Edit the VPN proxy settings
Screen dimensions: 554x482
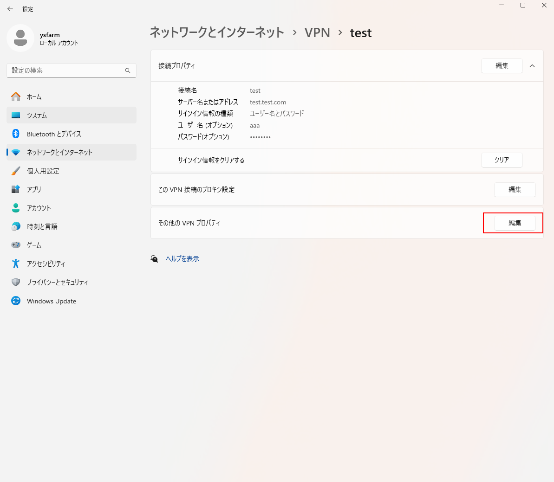tap(515, 189)
